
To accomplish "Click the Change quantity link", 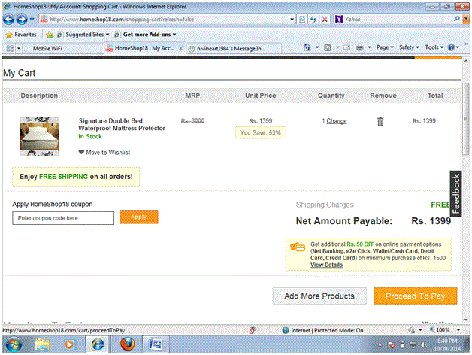I will coord(336,121).
